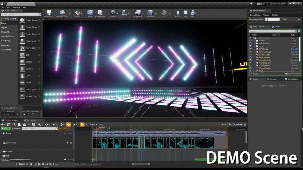The width and height of the screenshot is (303, 170).
Task: Open the green Track add dropdown
Action: coord(6,129)
